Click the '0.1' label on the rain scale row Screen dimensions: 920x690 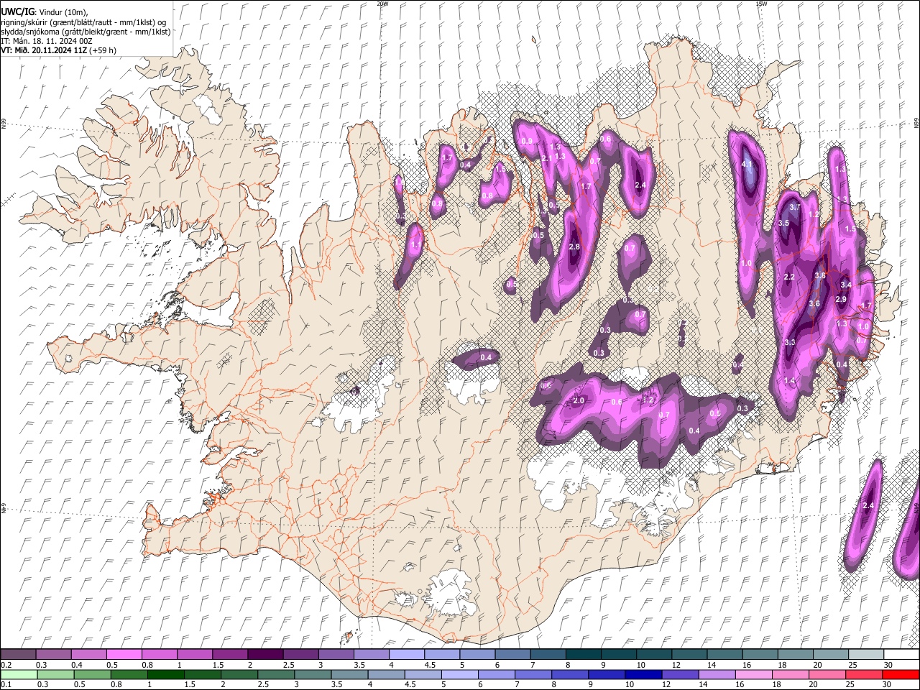6,684
